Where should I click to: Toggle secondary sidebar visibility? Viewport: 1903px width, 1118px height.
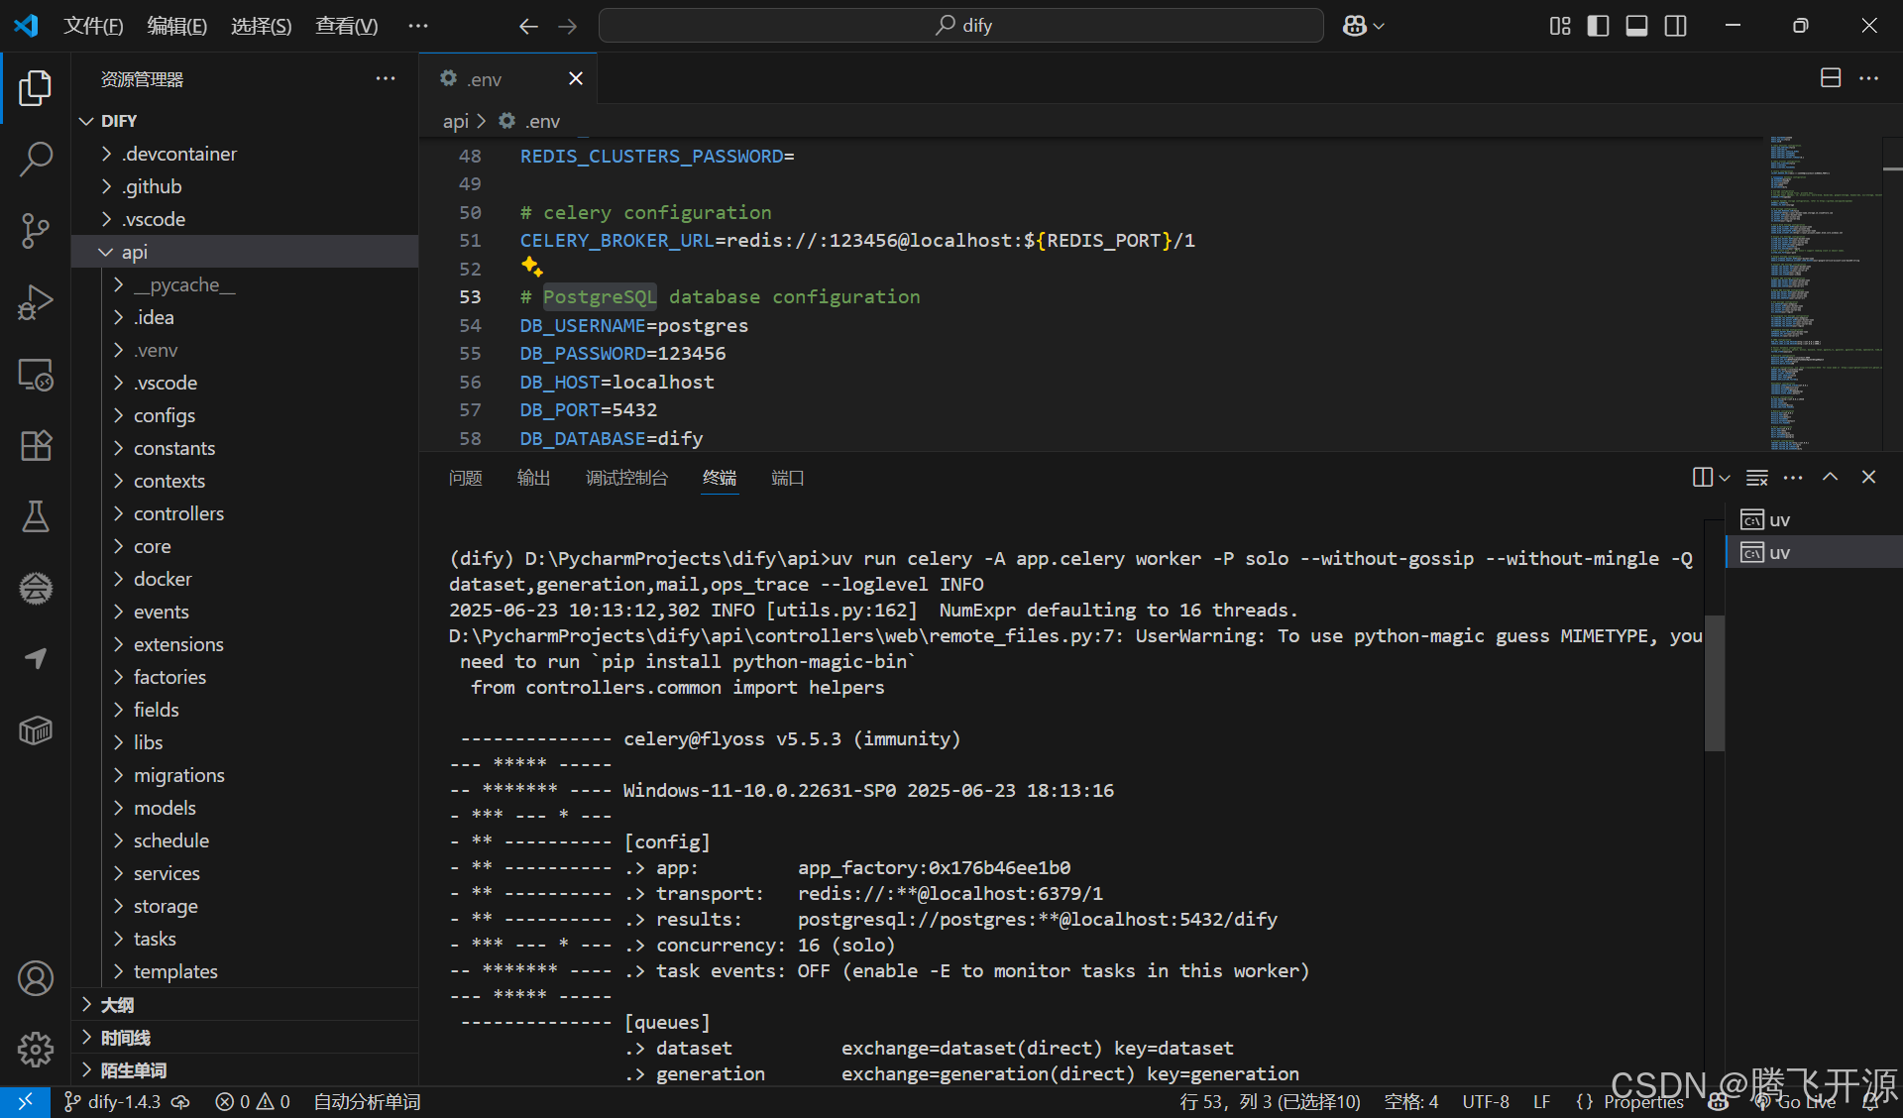click(x=1675, y=26)
